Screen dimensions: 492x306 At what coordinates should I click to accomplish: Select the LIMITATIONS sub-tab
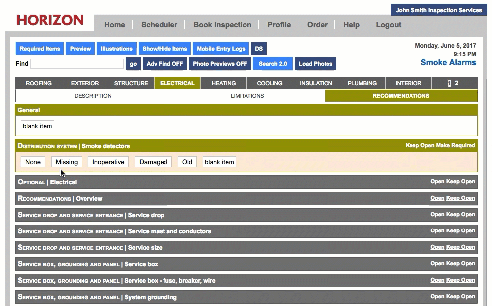(247, 96)
